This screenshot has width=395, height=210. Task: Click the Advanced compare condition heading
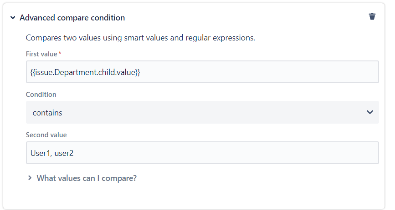click(x=72, y=18)
